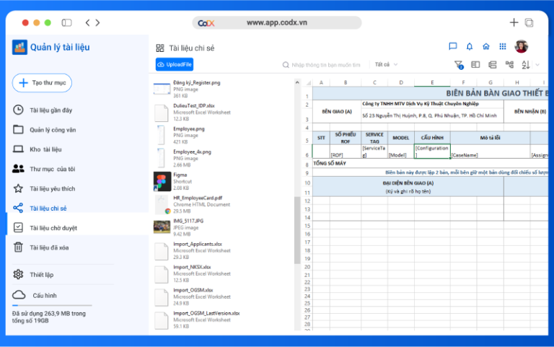Go to home via house icon
This screenshot has height=347, width=554.
click(486, 46)
